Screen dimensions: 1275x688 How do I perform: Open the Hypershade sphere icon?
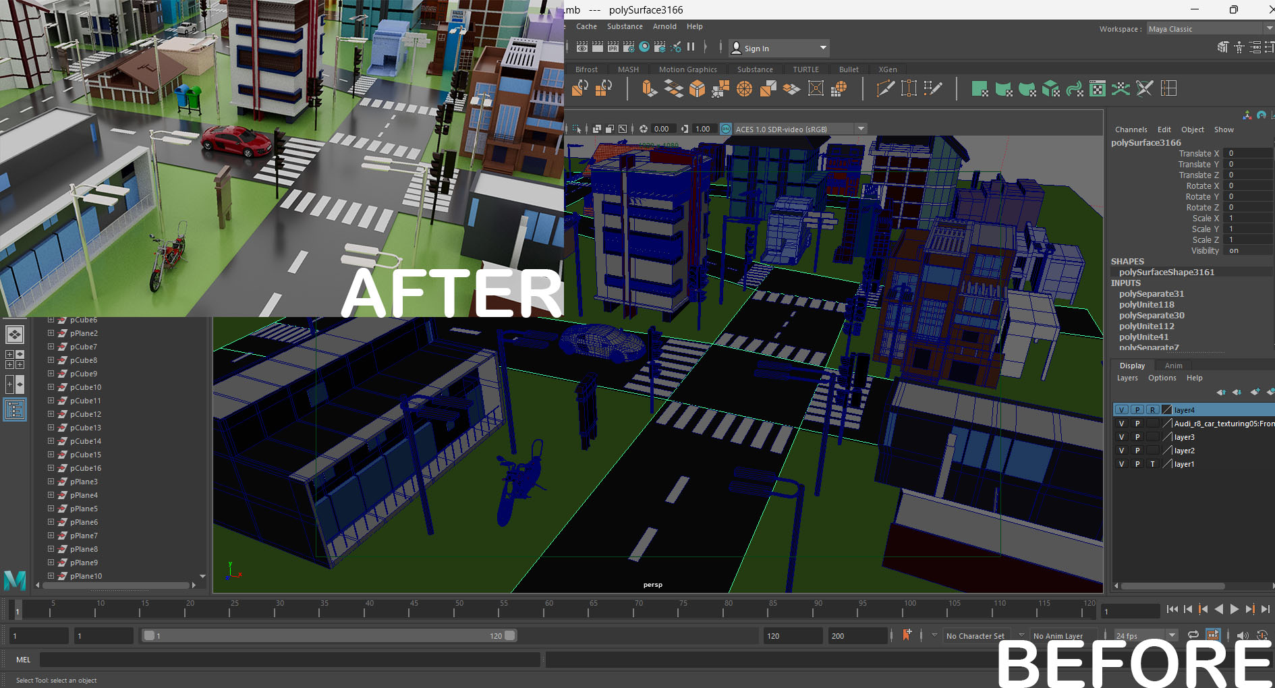(x=644, y=47)
